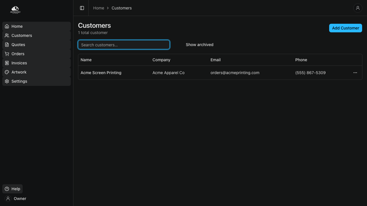
Task: Click the Home breadcrumb link
Action: 99,8
